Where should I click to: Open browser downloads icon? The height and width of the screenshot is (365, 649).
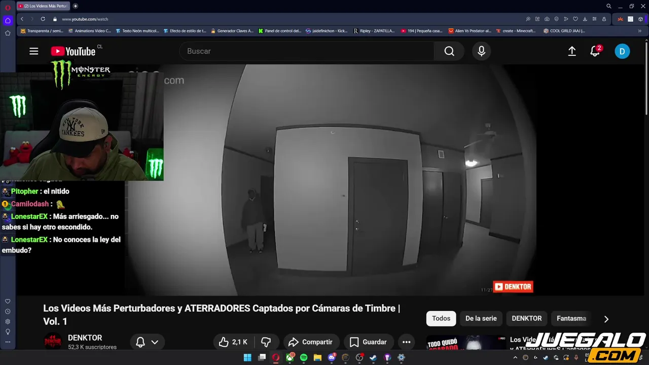585,19
